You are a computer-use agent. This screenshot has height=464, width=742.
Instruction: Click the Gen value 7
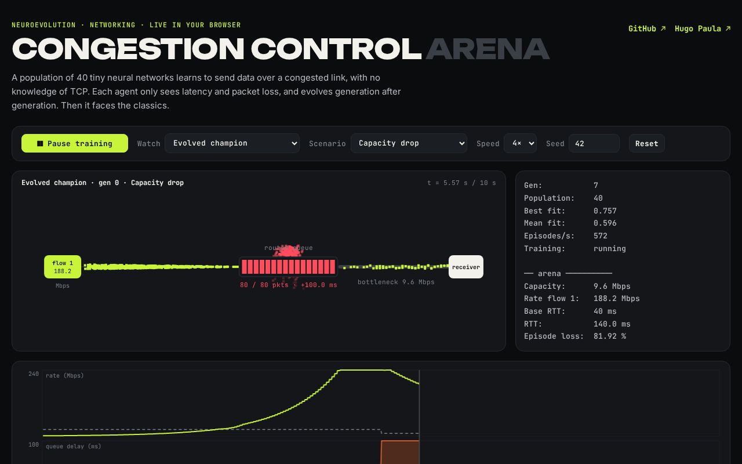tap(596, 186)
